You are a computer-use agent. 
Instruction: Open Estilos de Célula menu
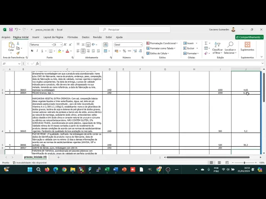tap(158, 53)
